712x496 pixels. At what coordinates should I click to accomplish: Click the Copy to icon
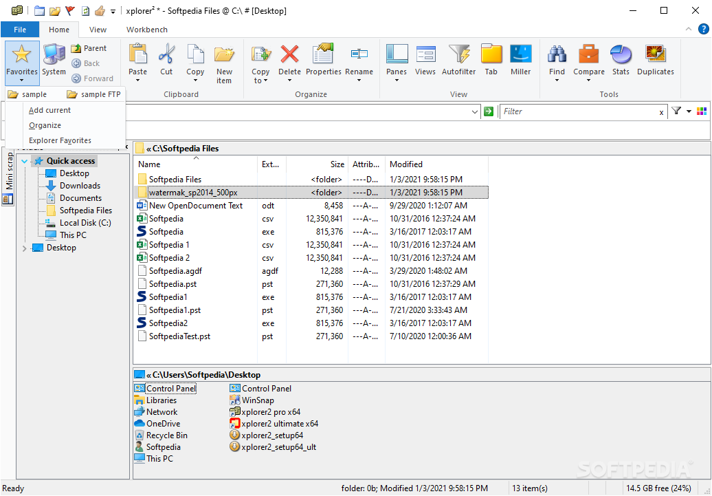(x=260, y=54)
